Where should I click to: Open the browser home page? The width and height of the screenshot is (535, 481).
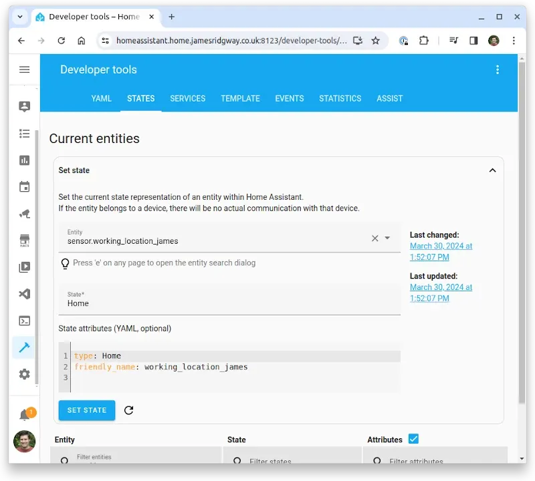tap(81, 41)
